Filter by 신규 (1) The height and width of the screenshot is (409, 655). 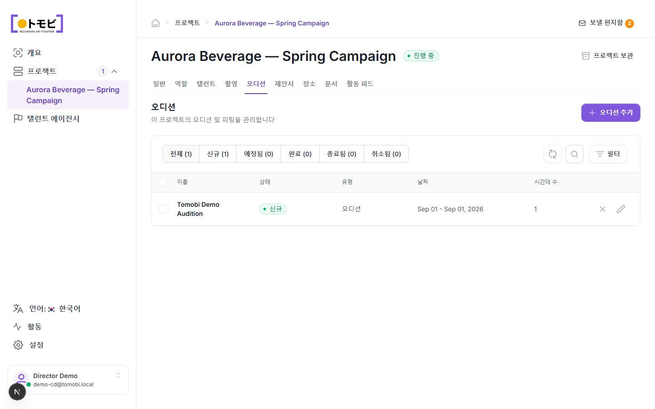(x=218, y=154)
